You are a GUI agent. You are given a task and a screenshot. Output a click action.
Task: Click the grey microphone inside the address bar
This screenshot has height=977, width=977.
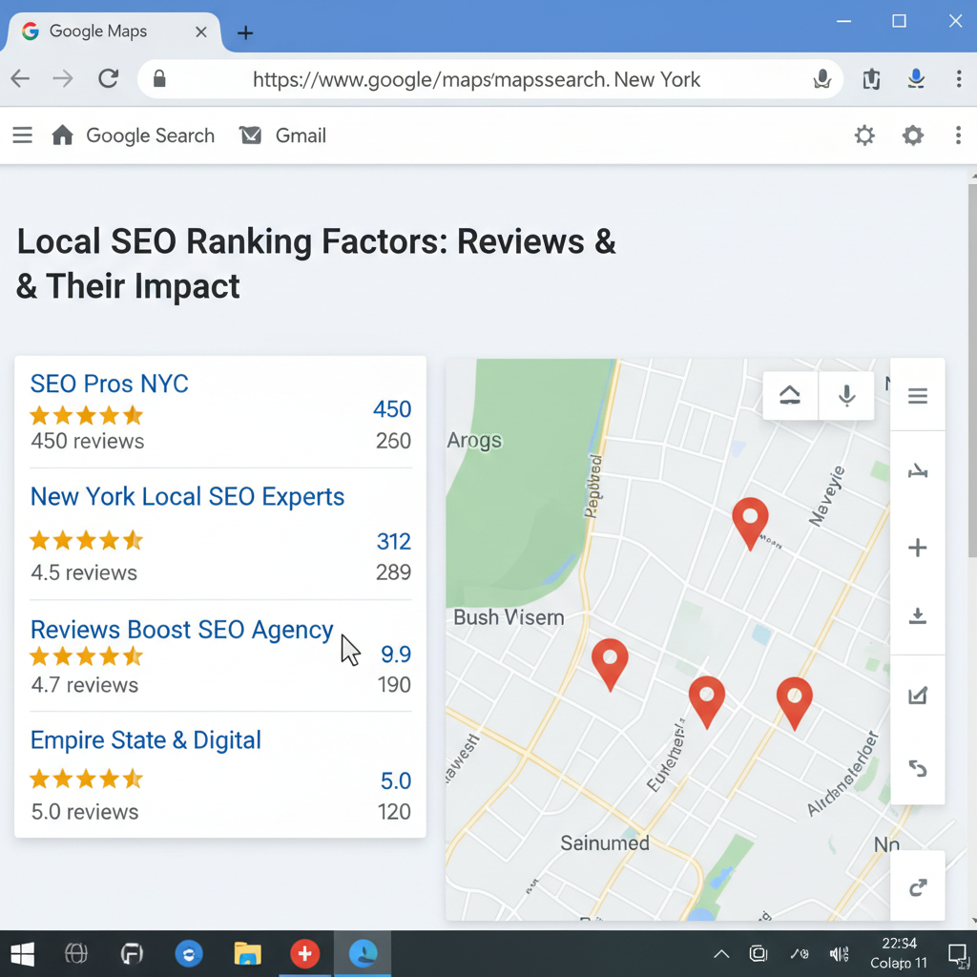821,79
